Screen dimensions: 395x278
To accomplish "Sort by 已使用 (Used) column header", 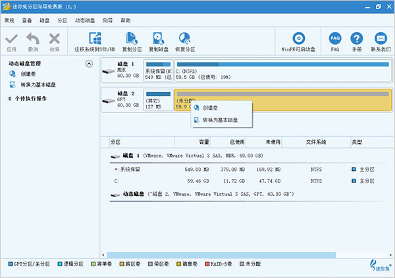I will 228,142.
